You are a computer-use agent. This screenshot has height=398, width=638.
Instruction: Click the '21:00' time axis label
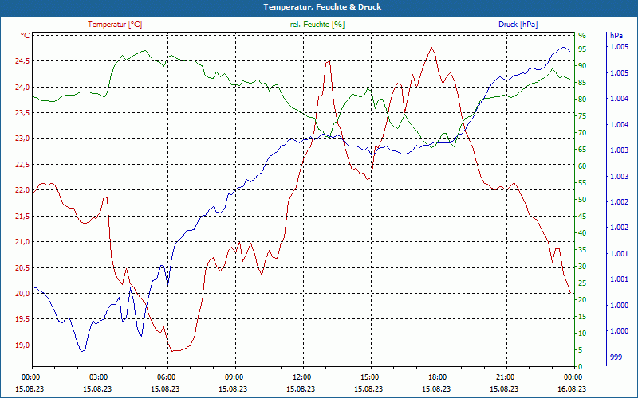click(x=505, y=377)
